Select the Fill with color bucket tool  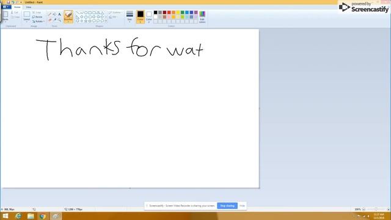(x=54, y=14)
